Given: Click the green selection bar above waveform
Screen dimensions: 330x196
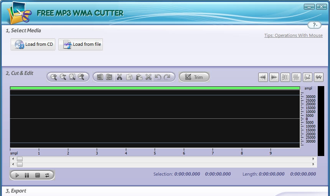Looking at the screenshot, I should click(x=155, y=88).
